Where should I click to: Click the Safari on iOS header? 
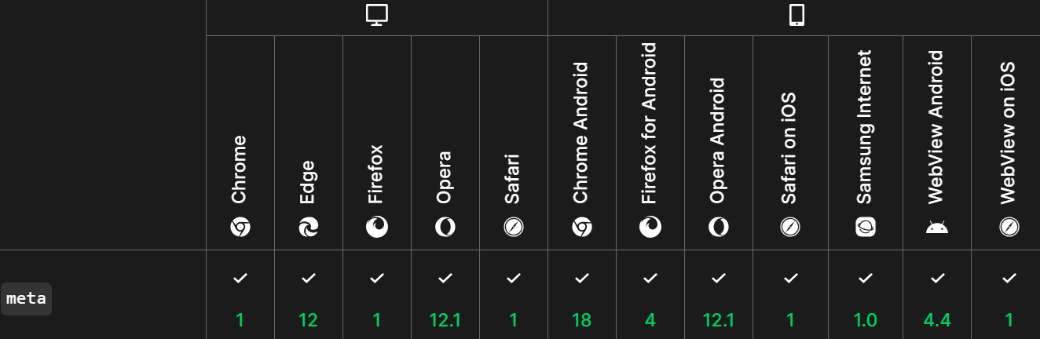[x=790, y=149]
